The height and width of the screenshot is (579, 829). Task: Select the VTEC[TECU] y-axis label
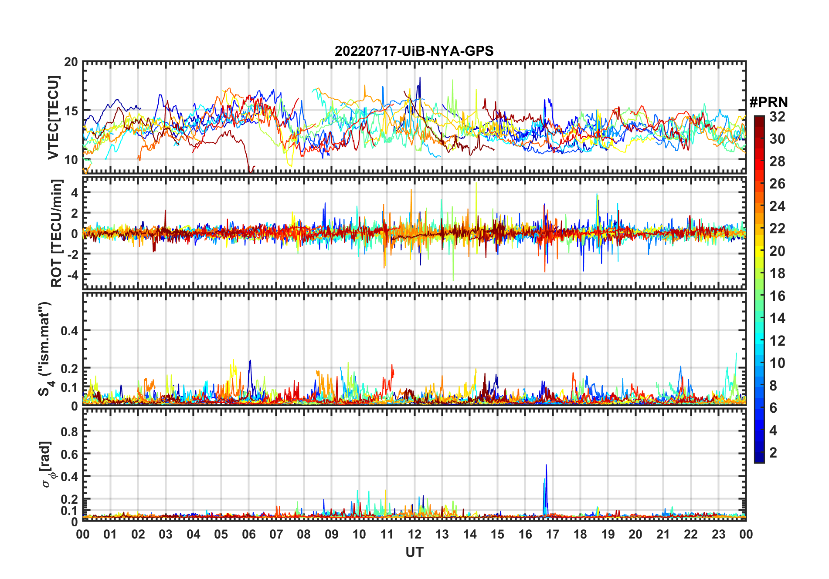[x=53, y=118]
